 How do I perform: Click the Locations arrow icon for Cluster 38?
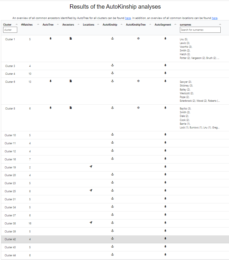pos(91,223)
